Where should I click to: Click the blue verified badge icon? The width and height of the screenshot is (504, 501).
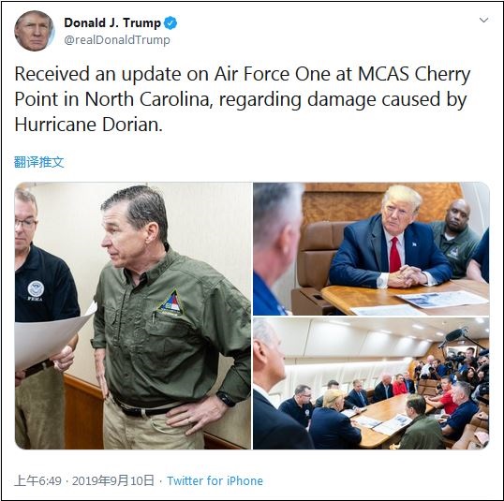click(x=170, y=23)
